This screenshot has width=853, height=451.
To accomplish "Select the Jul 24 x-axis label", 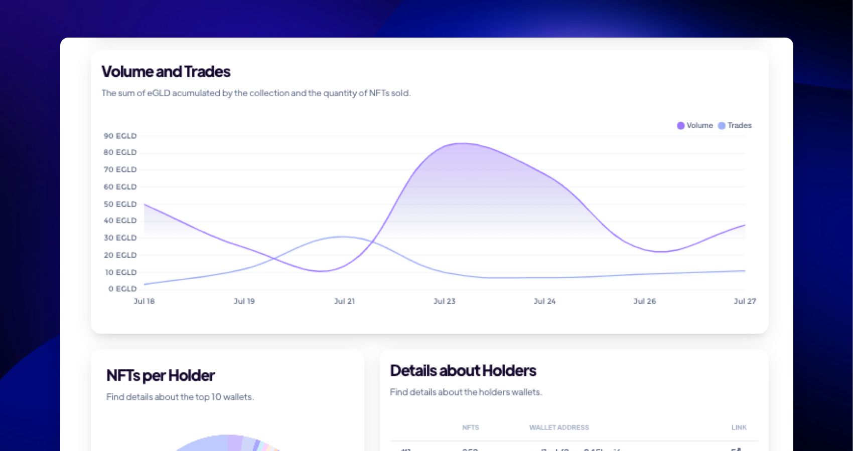I will click(544, 301).
